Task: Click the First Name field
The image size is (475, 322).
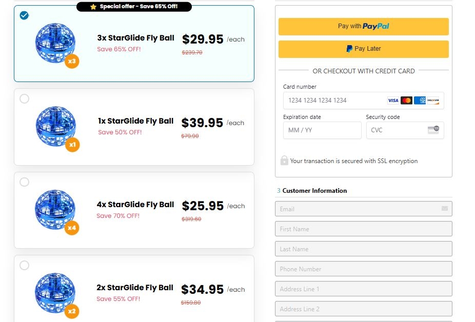Action: coord(363,229)
